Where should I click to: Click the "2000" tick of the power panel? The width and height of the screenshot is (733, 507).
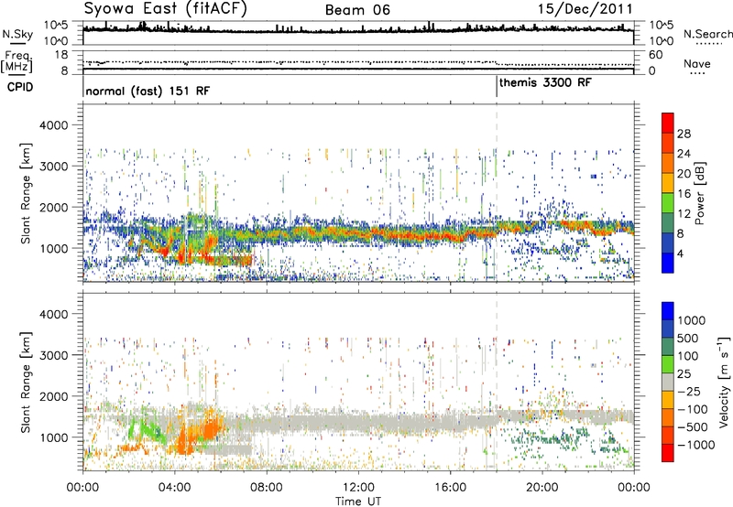click(56, 207)
